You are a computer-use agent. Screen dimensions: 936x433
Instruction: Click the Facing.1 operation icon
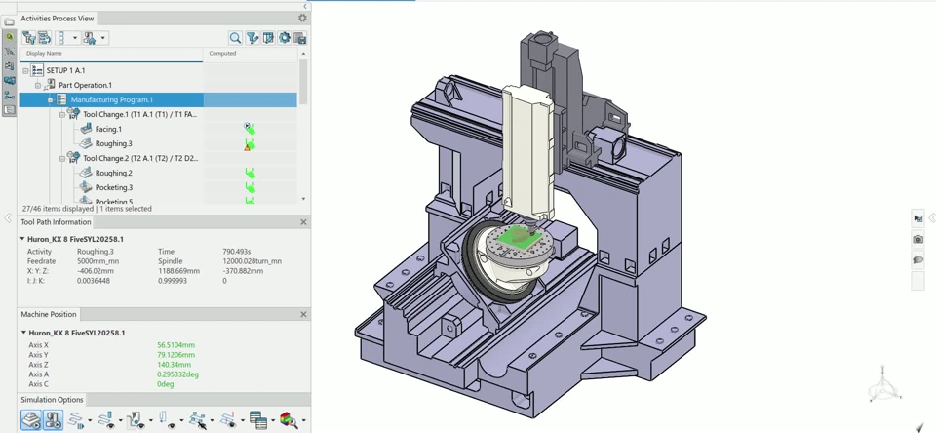pos(86,129)
